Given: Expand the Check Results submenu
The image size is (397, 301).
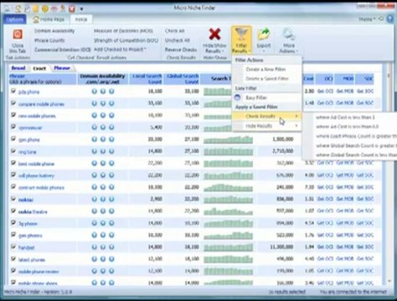Looking at the screenshot, I should click(x=267, y=116).
